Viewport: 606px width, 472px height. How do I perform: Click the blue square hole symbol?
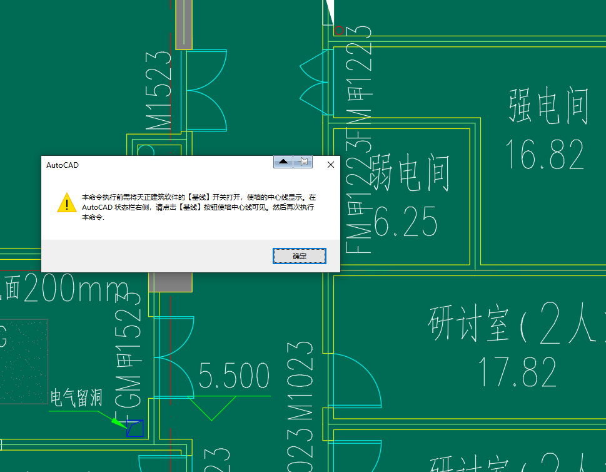click(134, 428)
